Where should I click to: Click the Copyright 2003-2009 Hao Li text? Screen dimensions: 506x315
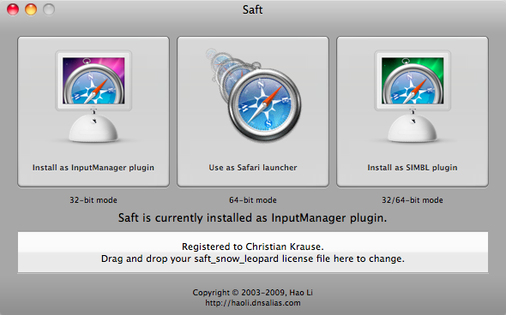[x=253, y=293]
